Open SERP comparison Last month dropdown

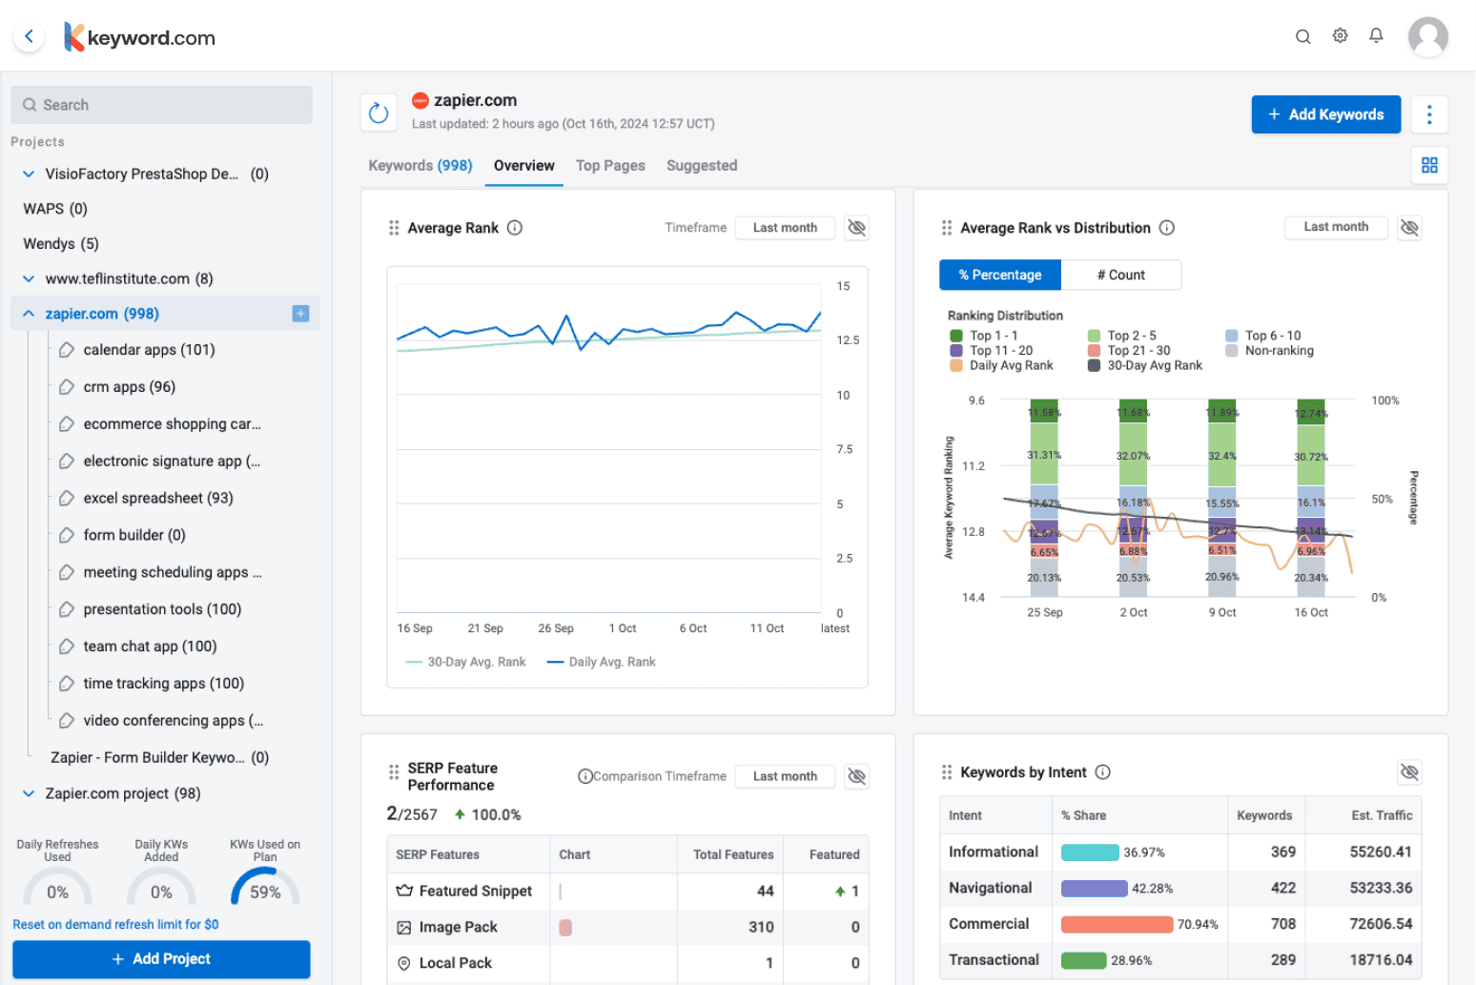point(785,776)
